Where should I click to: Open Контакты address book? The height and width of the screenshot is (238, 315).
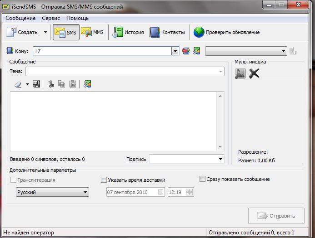coord(167,32)
